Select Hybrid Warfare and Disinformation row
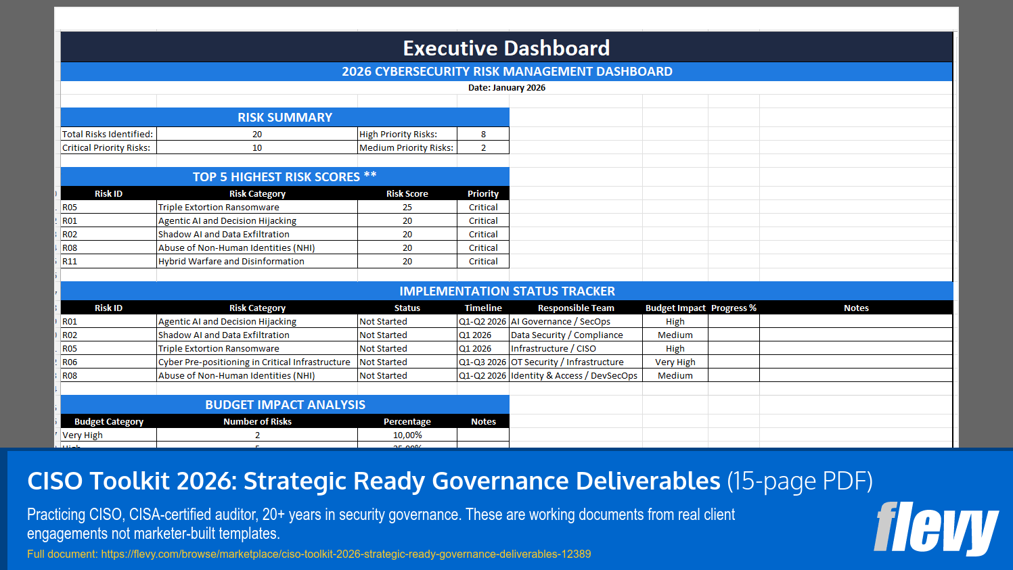Screen dimensions: 1013x570 [x=285, y=261]
